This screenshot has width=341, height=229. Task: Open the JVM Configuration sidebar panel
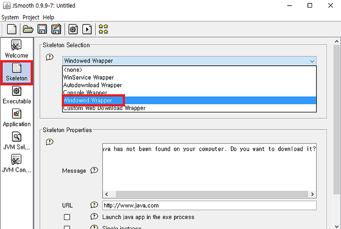[x=17, y=164]
